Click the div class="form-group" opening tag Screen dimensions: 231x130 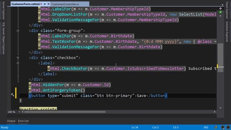coord(57,31)
